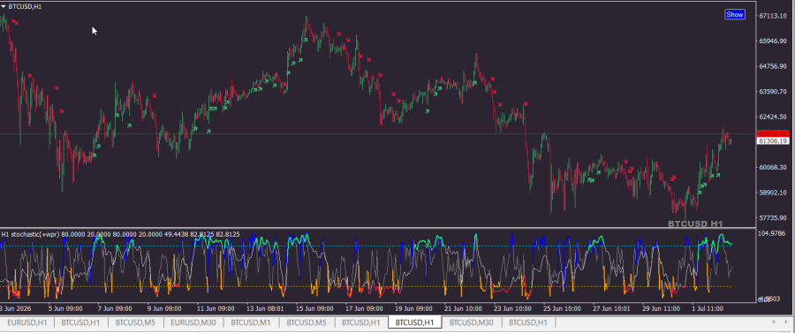Click the white 61306.19 current price label

pyautogui.click(x=773, y=141)
